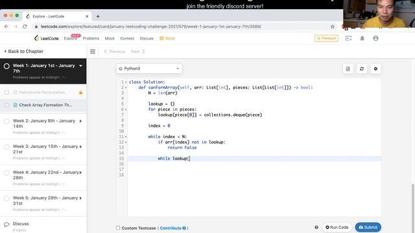Screen dimensions: 415x233
Task: Click the Contribute link
Action: (171, 228)
